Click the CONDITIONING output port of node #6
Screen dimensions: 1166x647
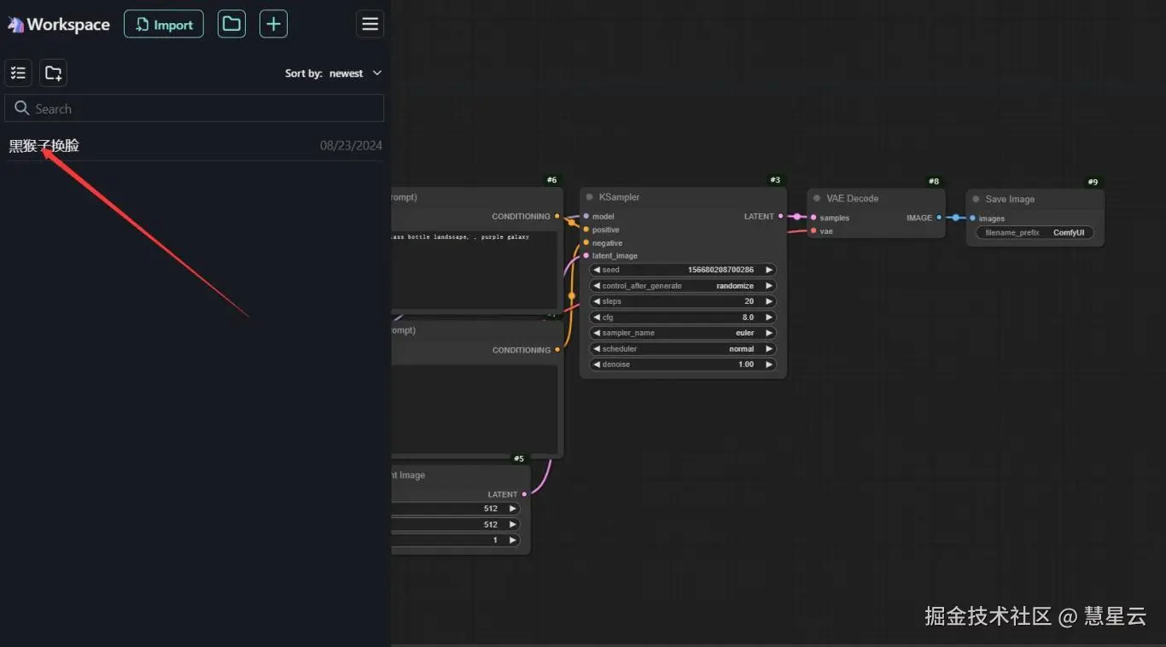[x=557, y=217]
